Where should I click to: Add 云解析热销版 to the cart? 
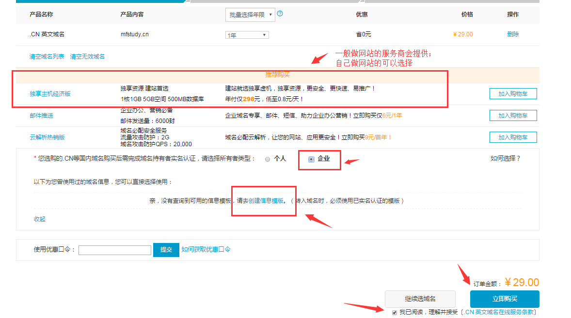513,137
